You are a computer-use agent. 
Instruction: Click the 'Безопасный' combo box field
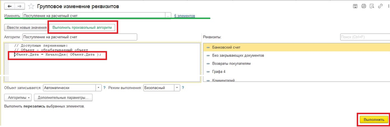(x=159, y=88)
